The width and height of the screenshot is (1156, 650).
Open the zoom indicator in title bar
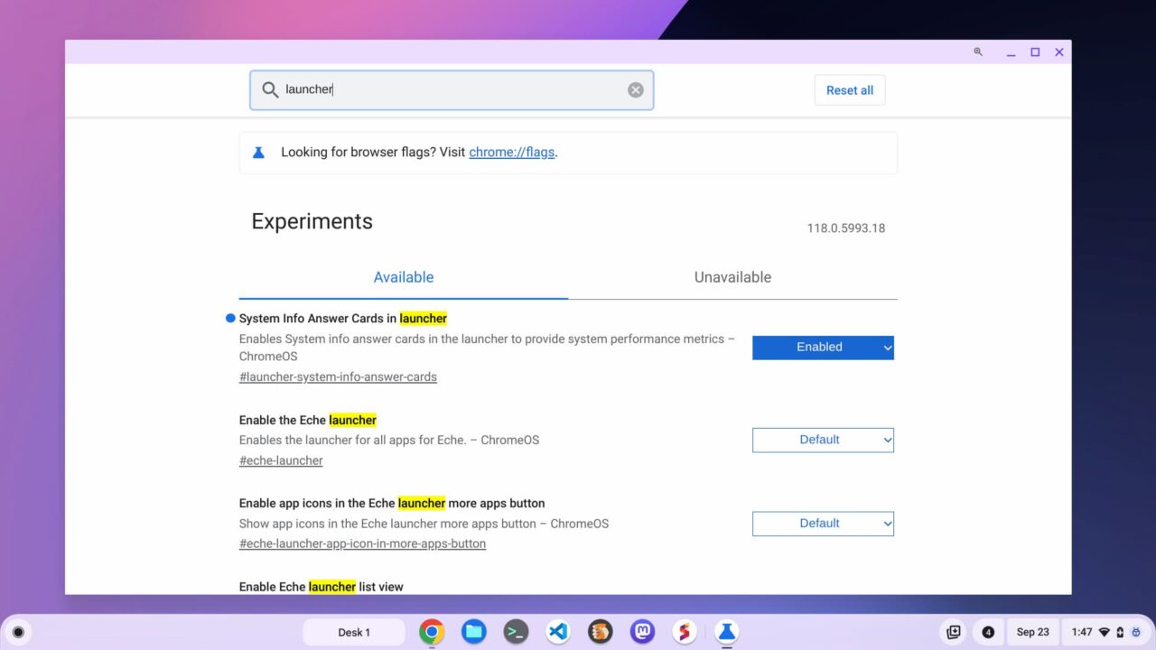978,52
